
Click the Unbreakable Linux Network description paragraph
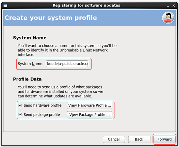tap(67, 50)
